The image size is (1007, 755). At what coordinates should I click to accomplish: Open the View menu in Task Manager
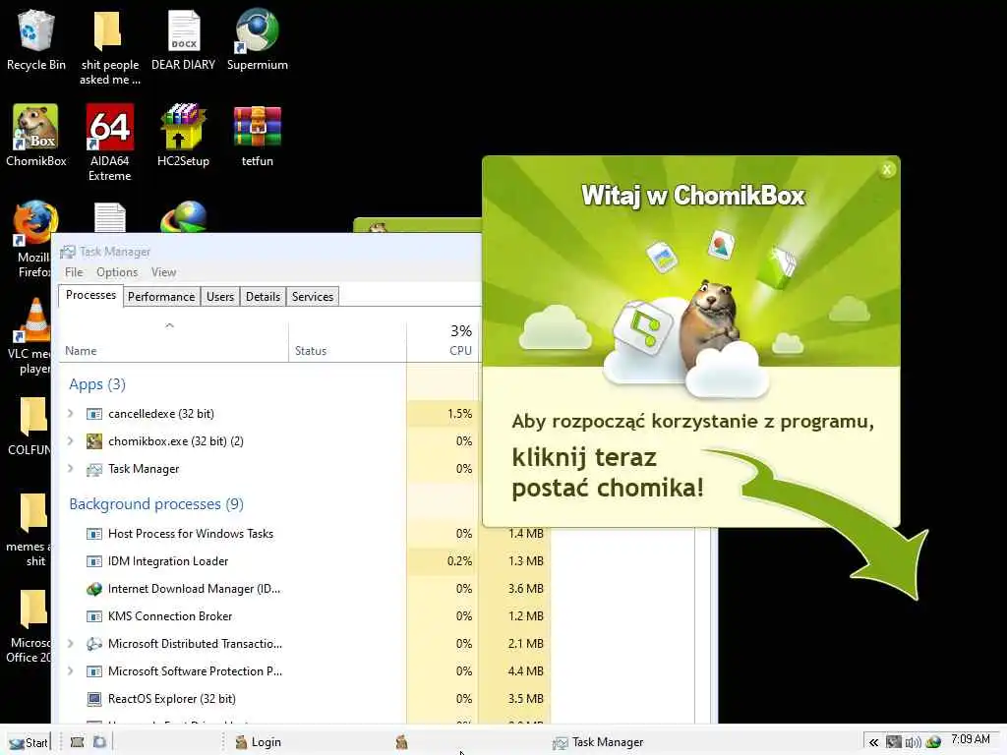[164, 272]
